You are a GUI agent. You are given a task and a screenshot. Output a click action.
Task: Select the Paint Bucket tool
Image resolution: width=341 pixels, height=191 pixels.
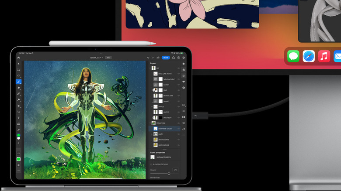coord(18,106)
